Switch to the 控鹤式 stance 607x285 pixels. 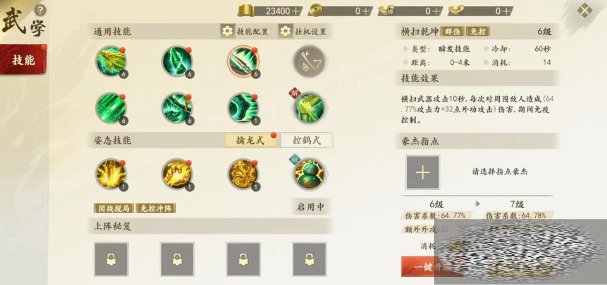click(x=307, y=140)
